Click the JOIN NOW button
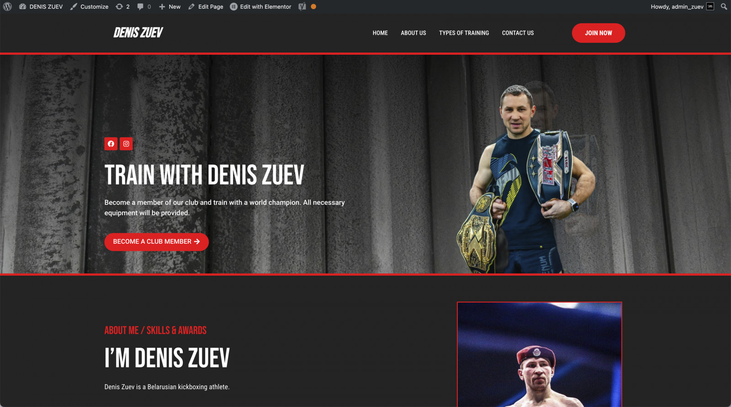 (x=599, y=33)
